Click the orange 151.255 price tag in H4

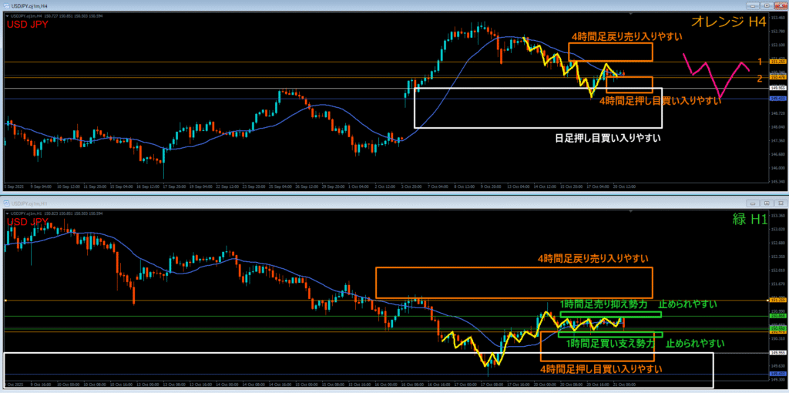pos(777,62)
